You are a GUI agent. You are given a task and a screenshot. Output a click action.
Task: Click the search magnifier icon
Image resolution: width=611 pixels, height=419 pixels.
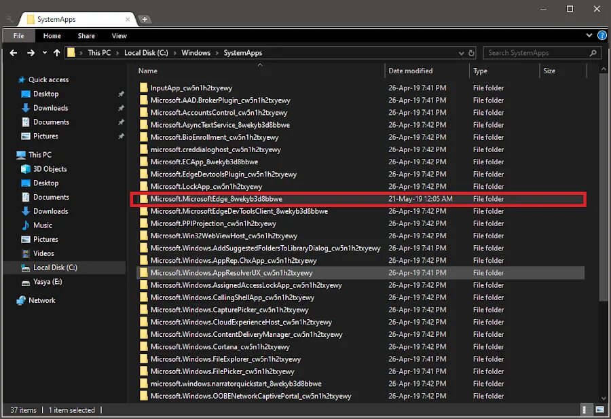click(x=592, y=52)
